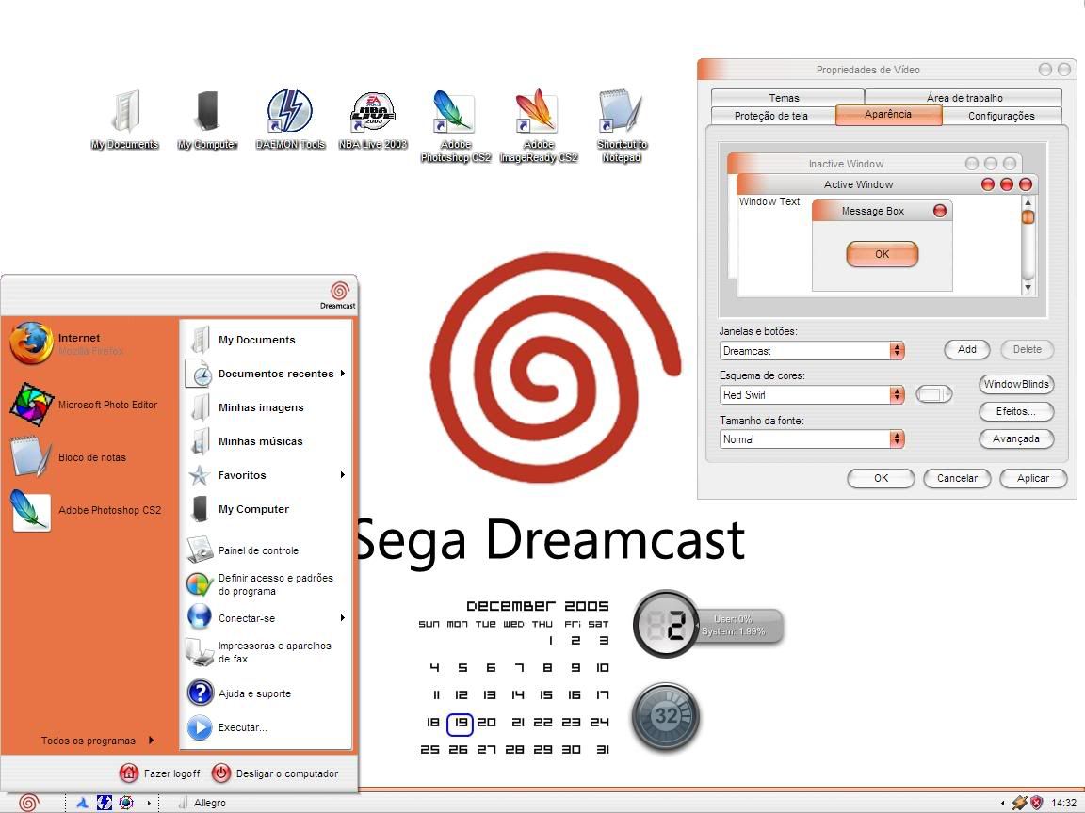Click the Delete button beside Add

[1028, 349]
